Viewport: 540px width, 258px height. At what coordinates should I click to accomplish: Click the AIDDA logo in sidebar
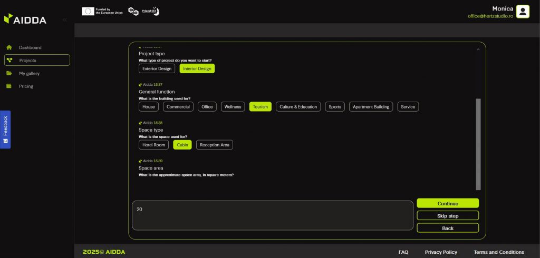[x=25, y=19]
